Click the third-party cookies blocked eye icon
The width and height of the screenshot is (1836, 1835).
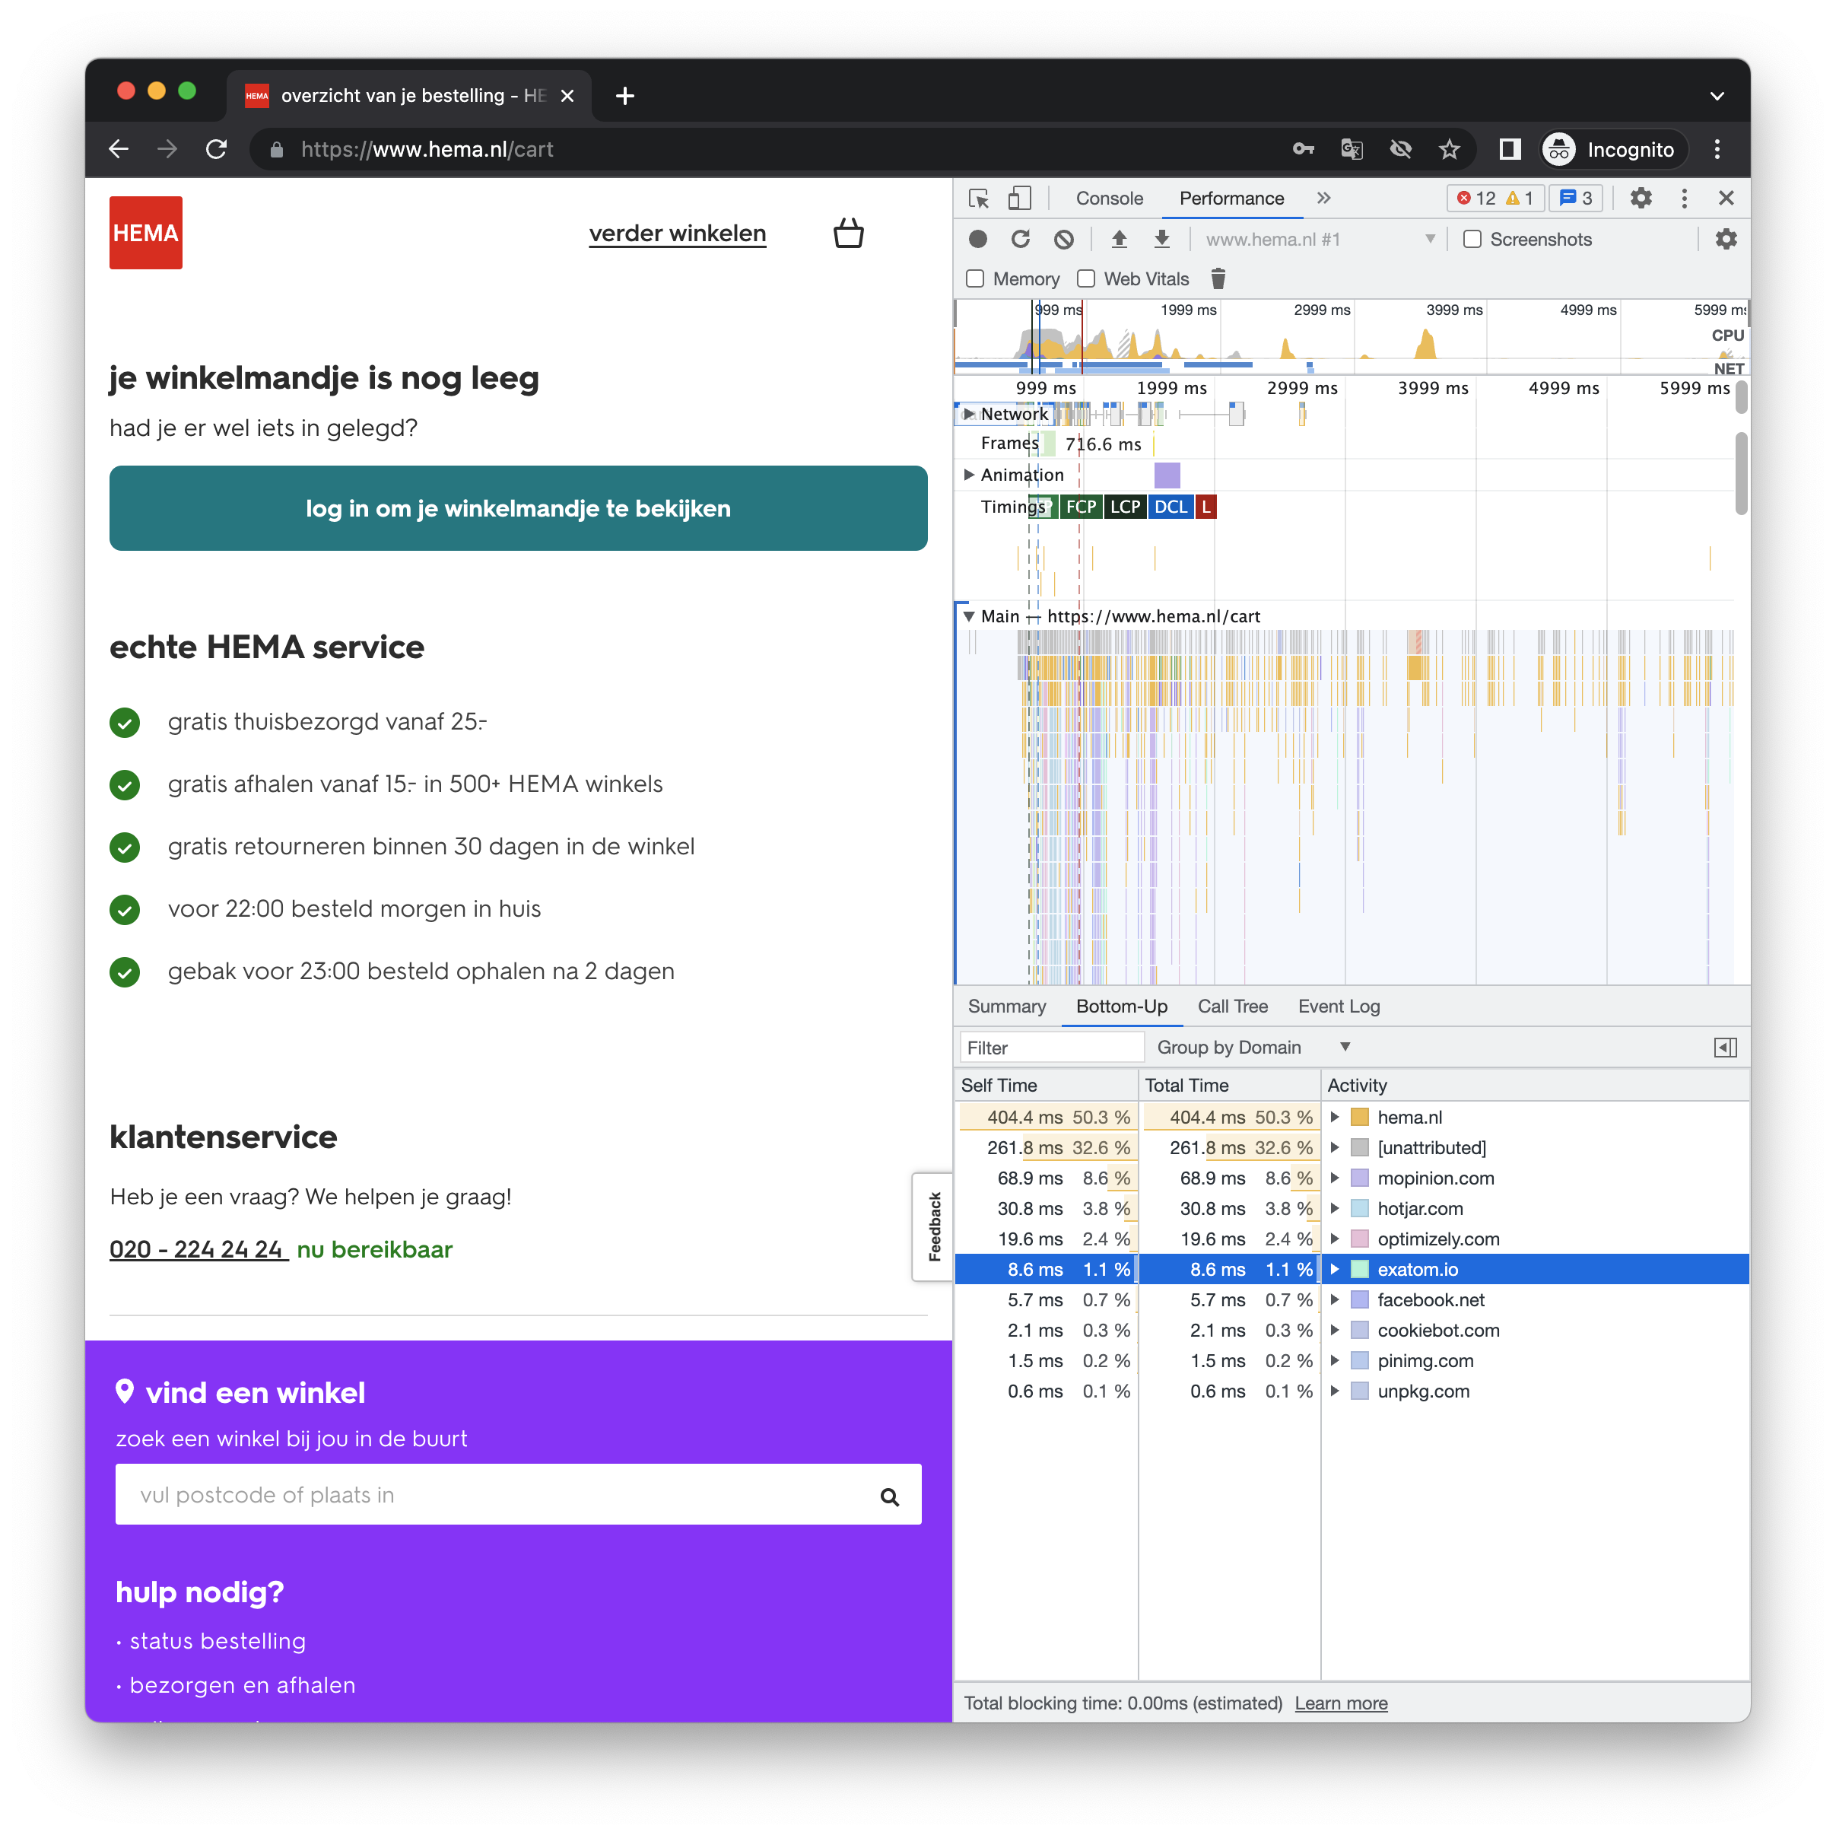[1401, 149]
